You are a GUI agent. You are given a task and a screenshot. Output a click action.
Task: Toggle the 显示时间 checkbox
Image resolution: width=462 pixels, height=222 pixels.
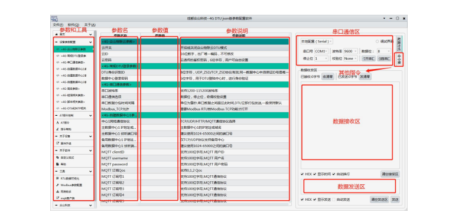click(315, 174)
